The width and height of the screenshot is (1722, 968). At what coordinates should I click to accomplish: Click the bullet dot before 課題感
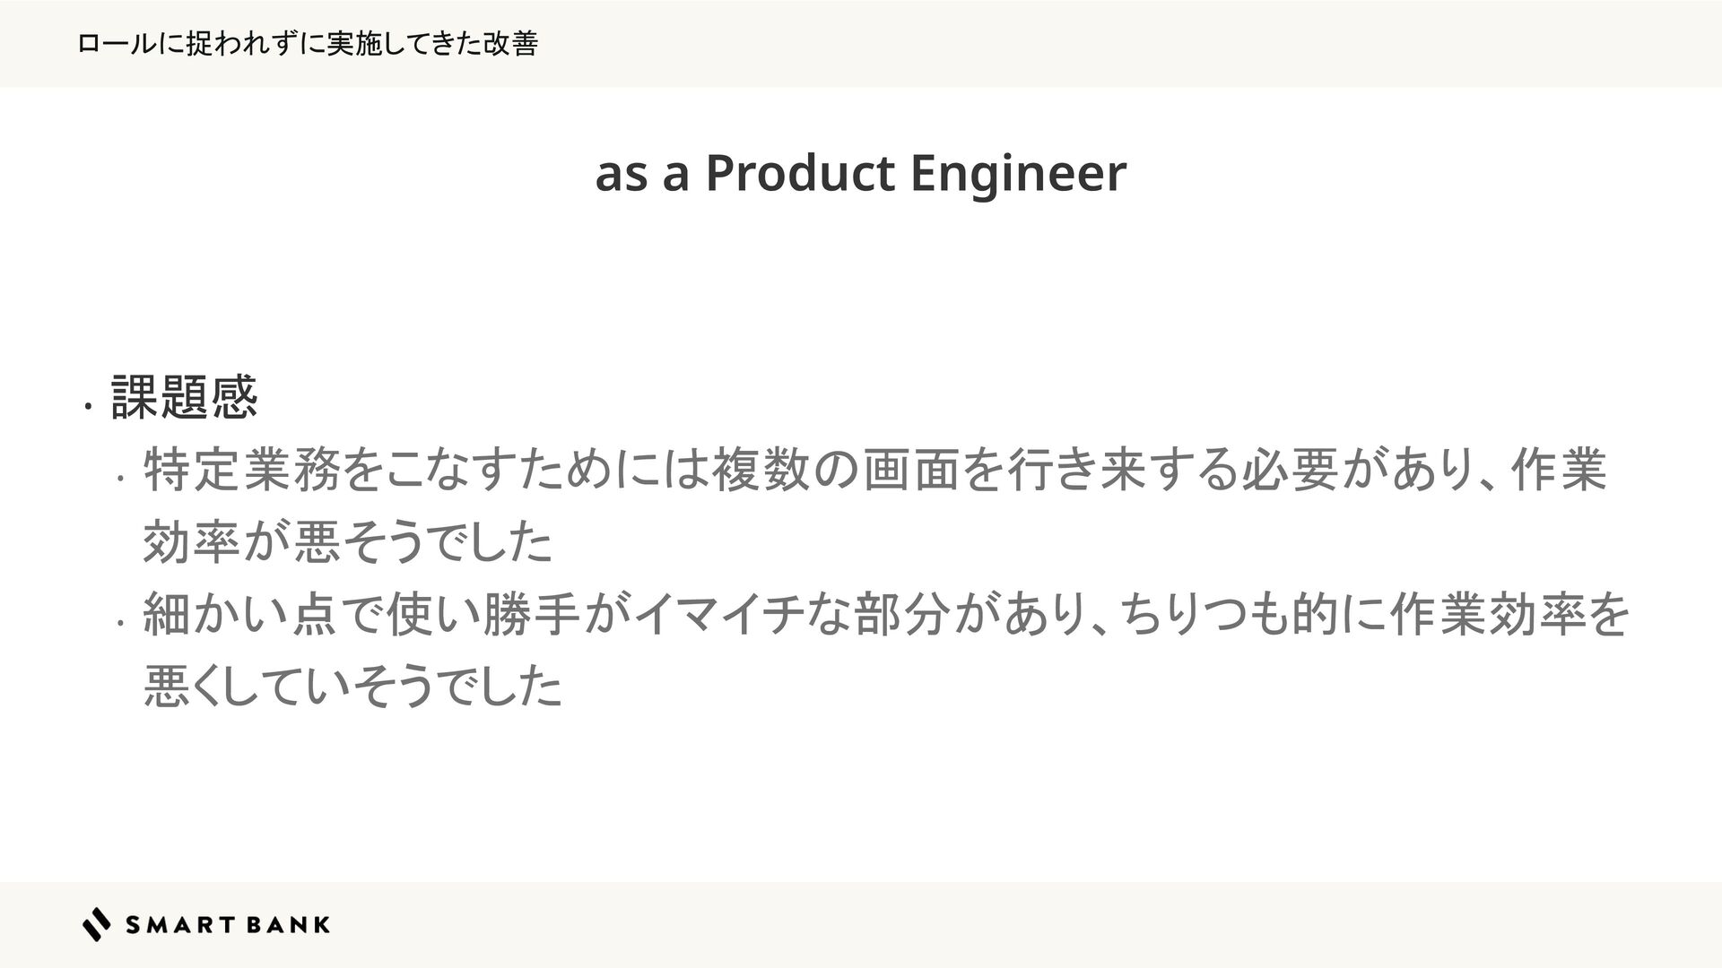(86, 409)
